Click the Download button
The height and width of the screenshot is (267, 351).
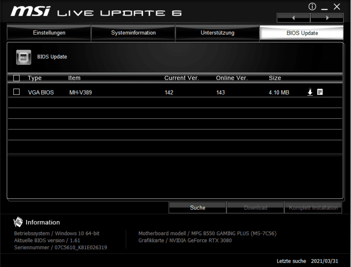[255, 208]
